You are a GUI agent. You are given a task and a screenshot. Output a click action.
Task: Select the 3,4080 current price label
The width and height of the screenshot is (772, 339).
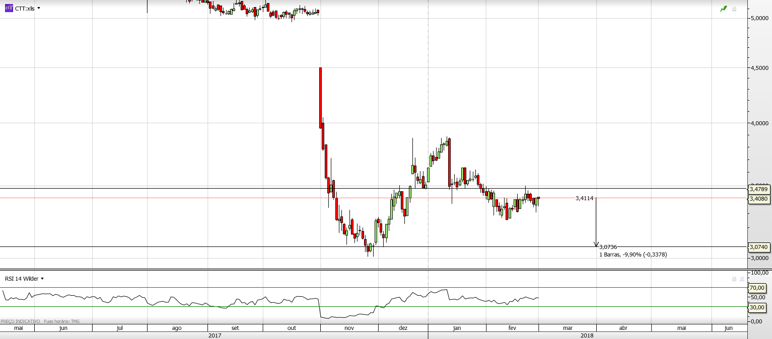tap(758, 199)
